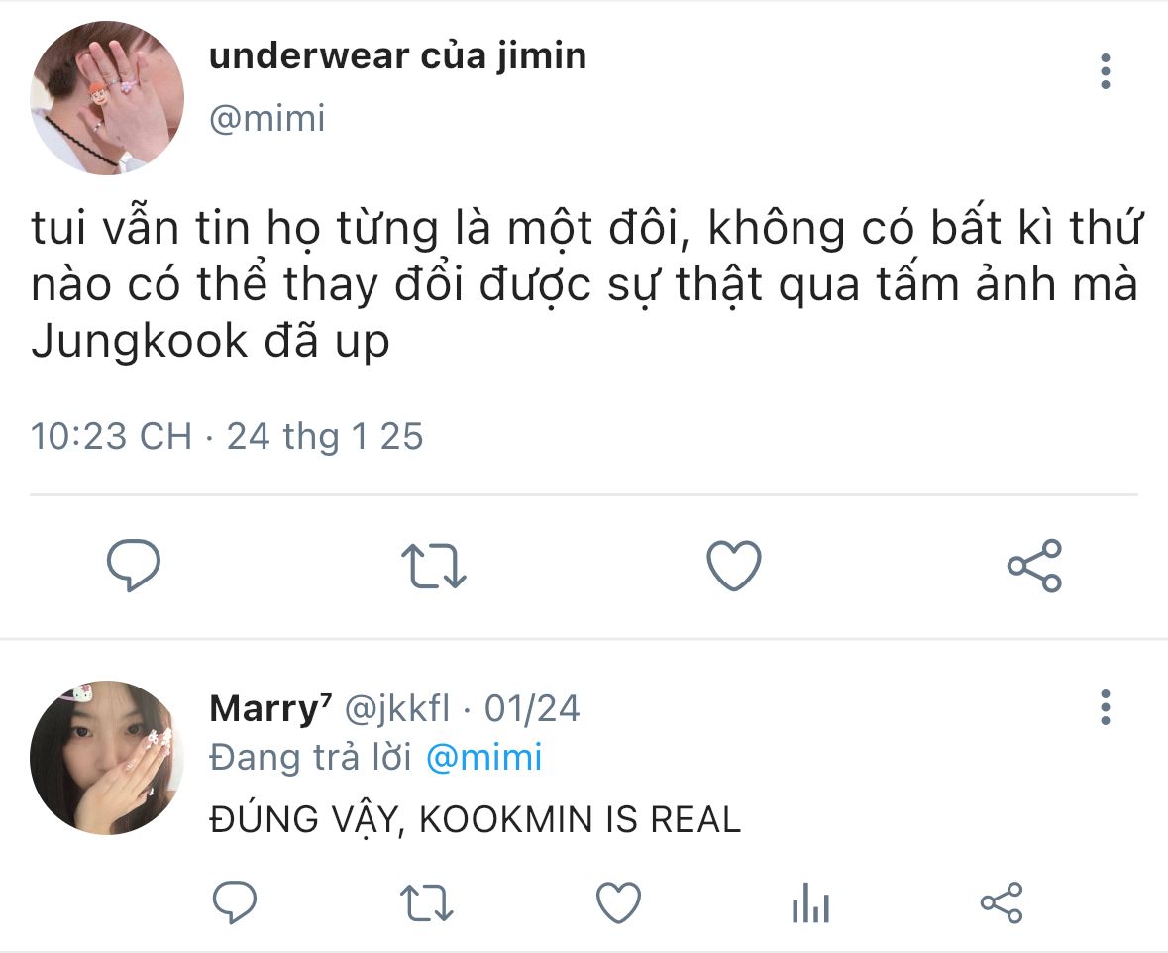Retweet Marry's reply
Screen dimensions: 1168x953
(x=426, y=902)
